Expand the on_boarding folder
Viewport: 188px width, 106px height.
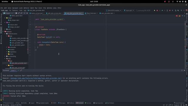point(5,56)
